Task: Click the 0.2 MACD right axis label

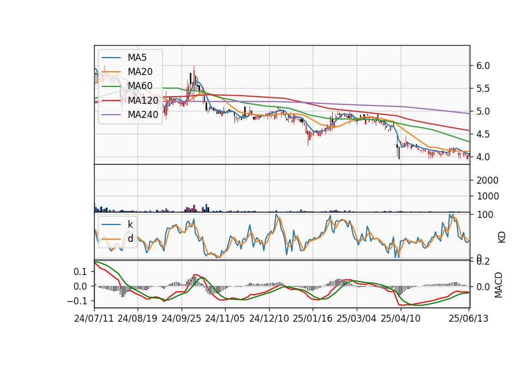Action: (x=483, y=261)
